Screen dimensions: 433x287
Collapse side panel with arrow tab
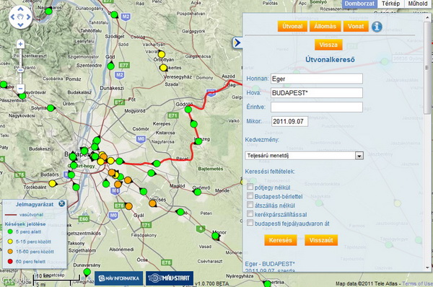point(237,43)
